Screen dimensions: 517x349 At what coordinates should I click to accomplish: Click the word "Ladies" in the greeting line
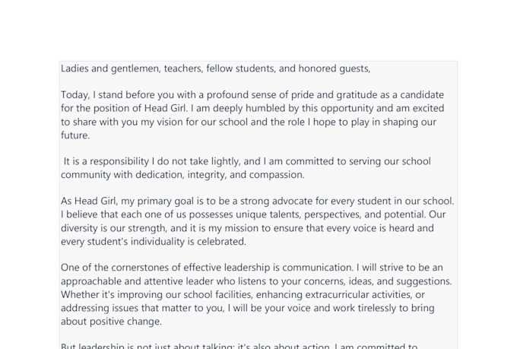[x=75, y=68]
